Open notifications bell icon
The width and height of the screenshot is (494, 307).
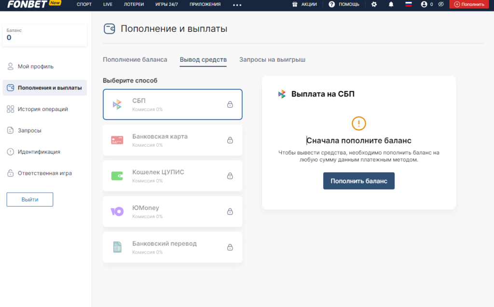391,4
